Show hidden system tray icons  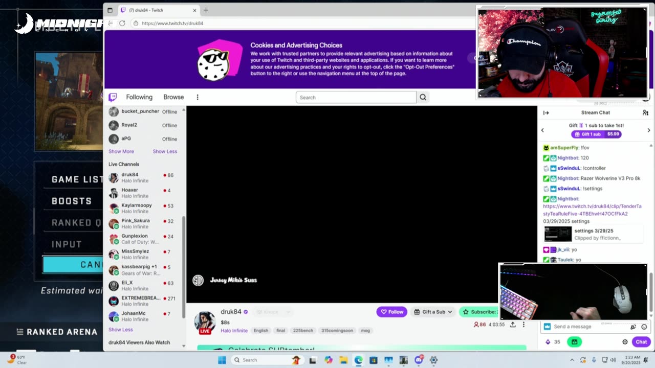click(572, 360)
